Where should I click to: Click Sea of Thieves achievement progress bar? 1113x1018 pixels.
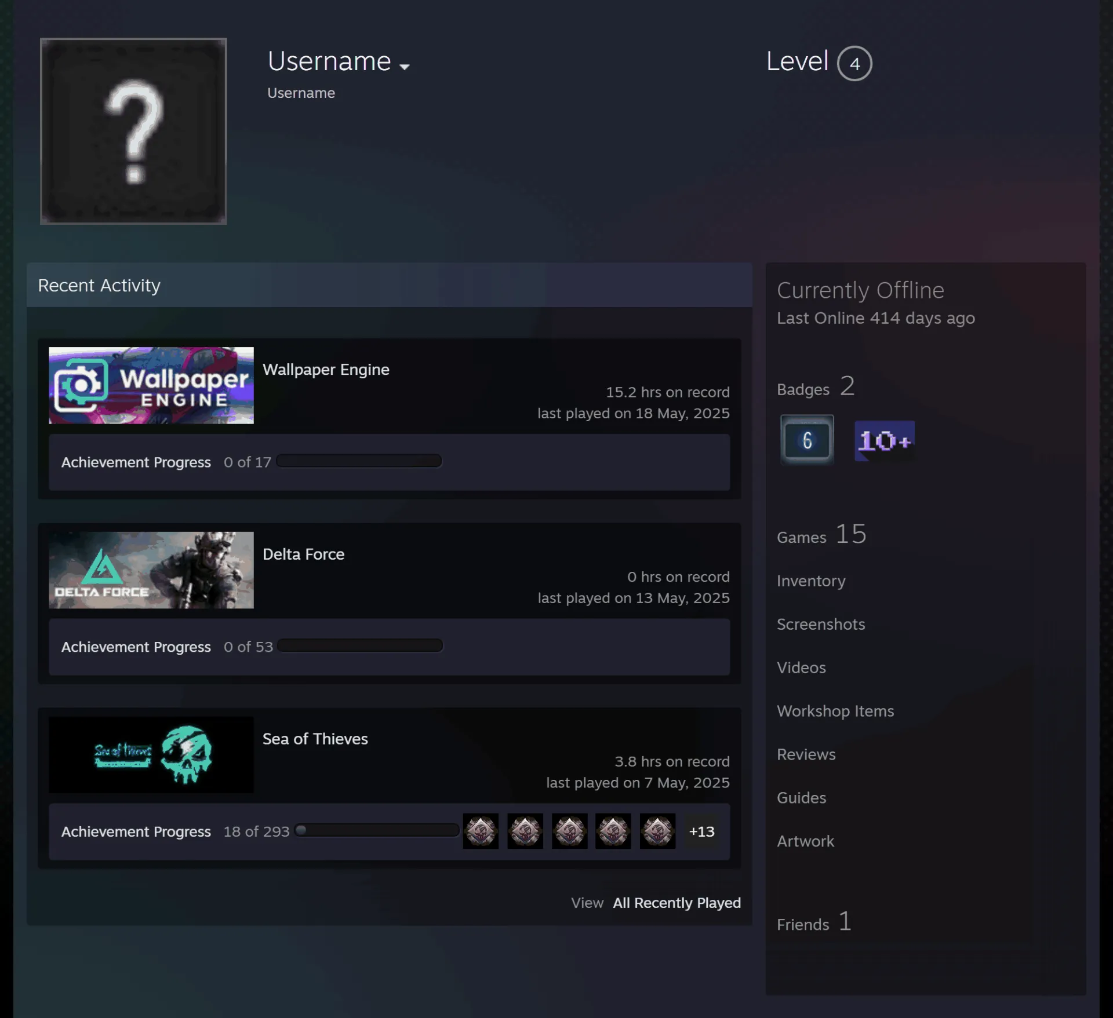[377, 830]
